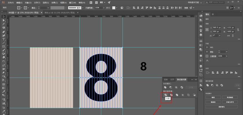Select the Lasso tool

pos(4,28)
